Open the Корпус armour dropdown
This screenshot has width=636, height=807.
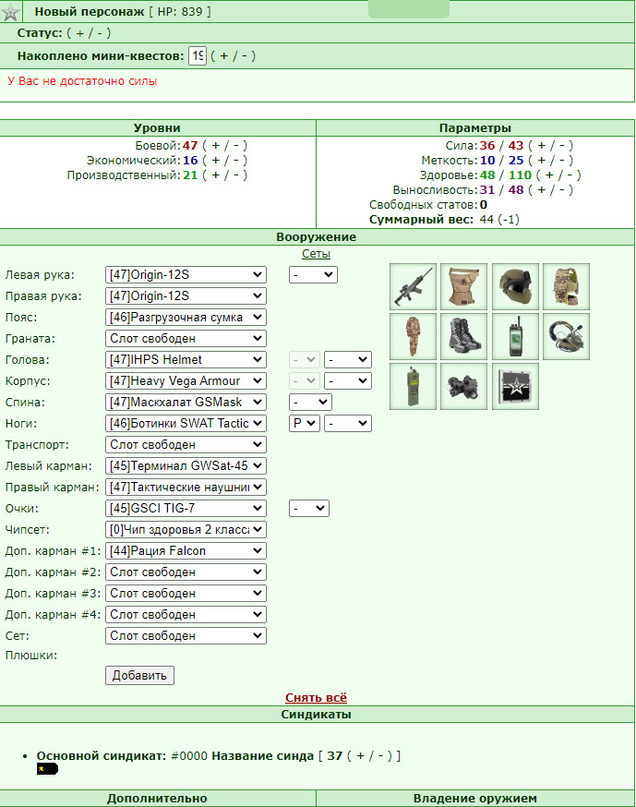[x=186, y=380]
